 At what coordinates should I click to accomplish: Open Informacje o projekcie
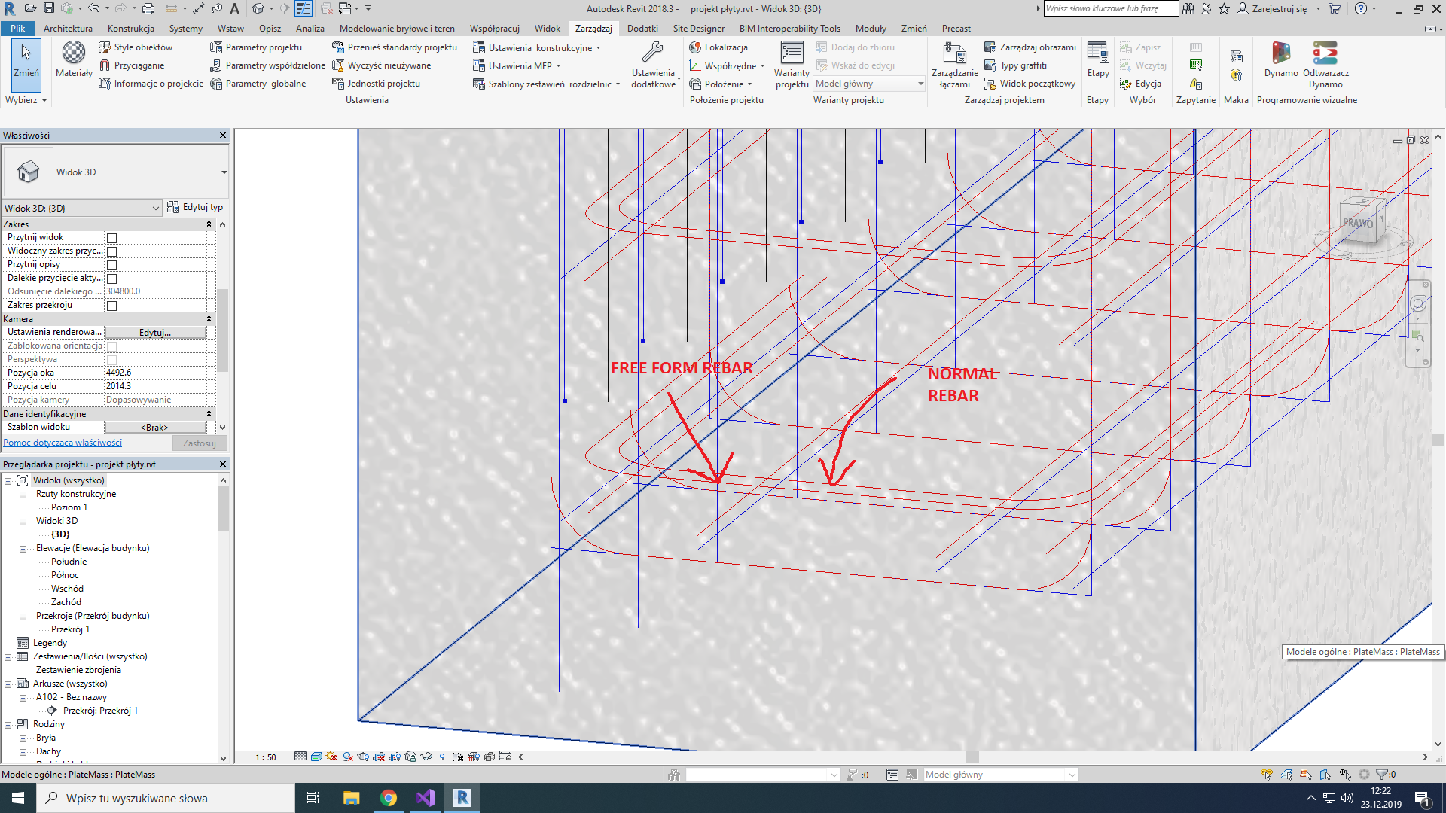[151, 84]
